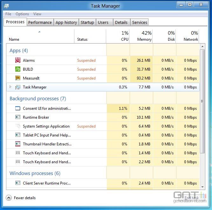Click Suspended status of Alarms
This screenshot has width=212, height=210.
pyautogui.click(x=86, y=60)
